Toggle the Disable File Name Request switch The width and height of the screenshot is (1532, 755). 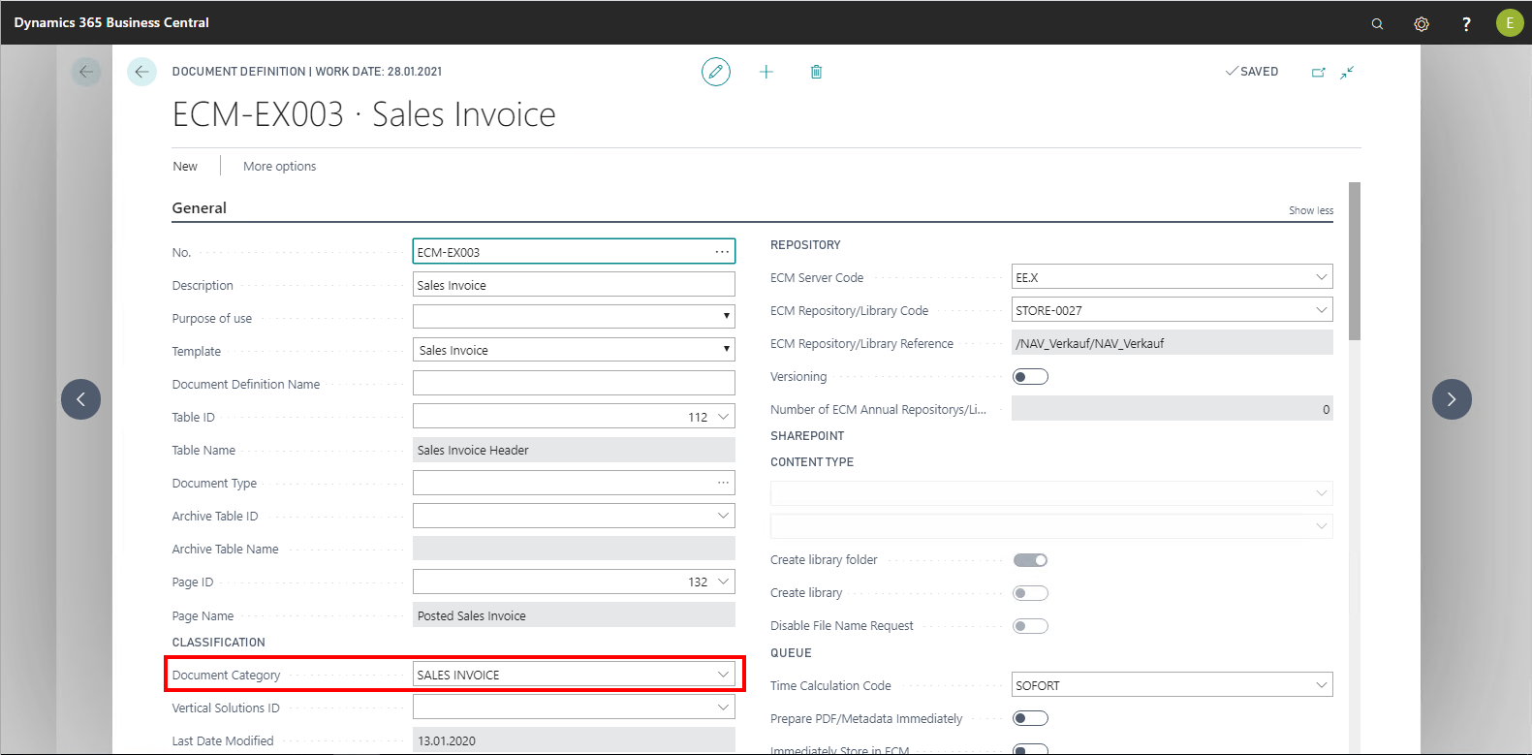point(1030,626)
